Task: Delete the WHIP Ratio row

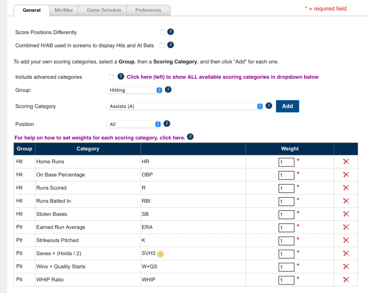Action: pyautogui.click(x=346, y=280)
